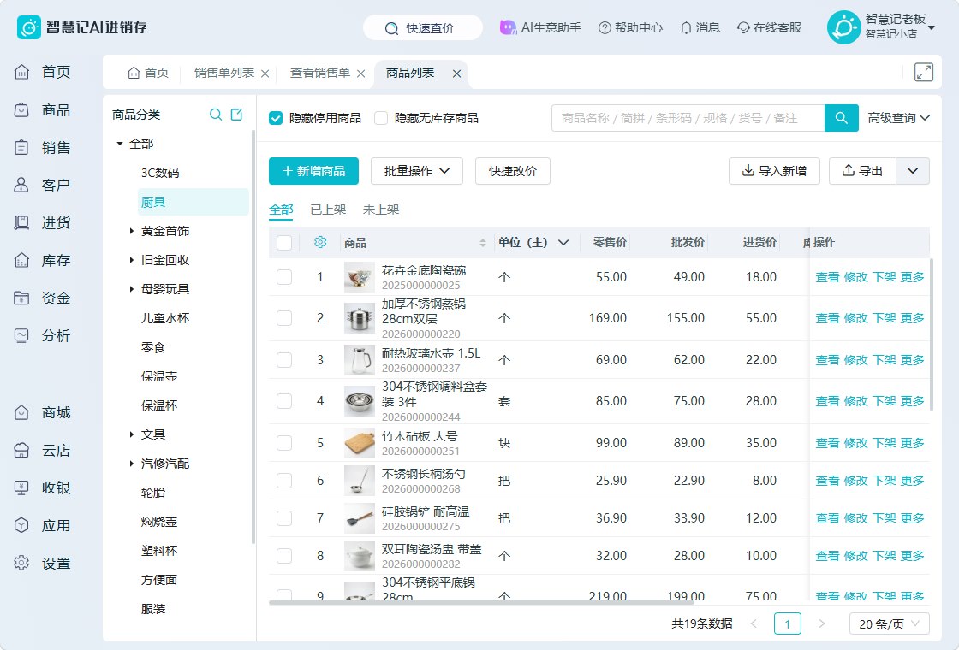Switch to the 首页 tab
Screen dimensions: 959x650
(148, 73)
